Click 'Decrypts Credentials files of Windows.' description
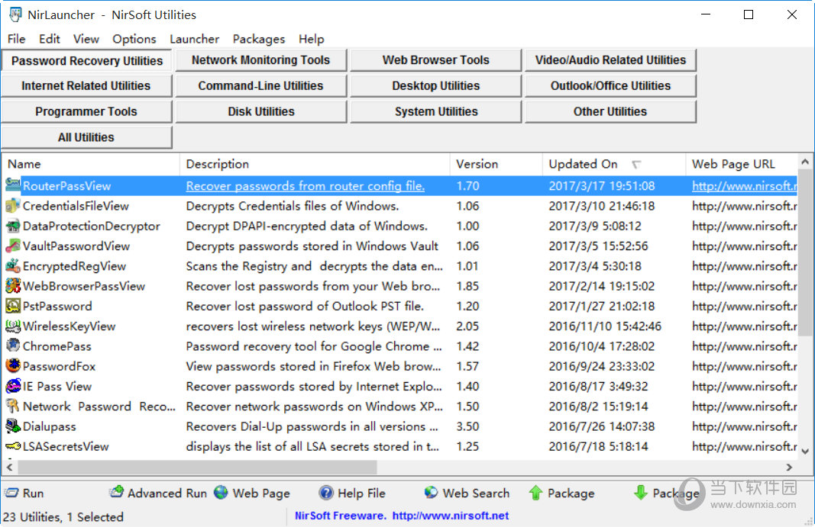The width and height of the screenshot is (815, 527). click(x=292, y=206)
